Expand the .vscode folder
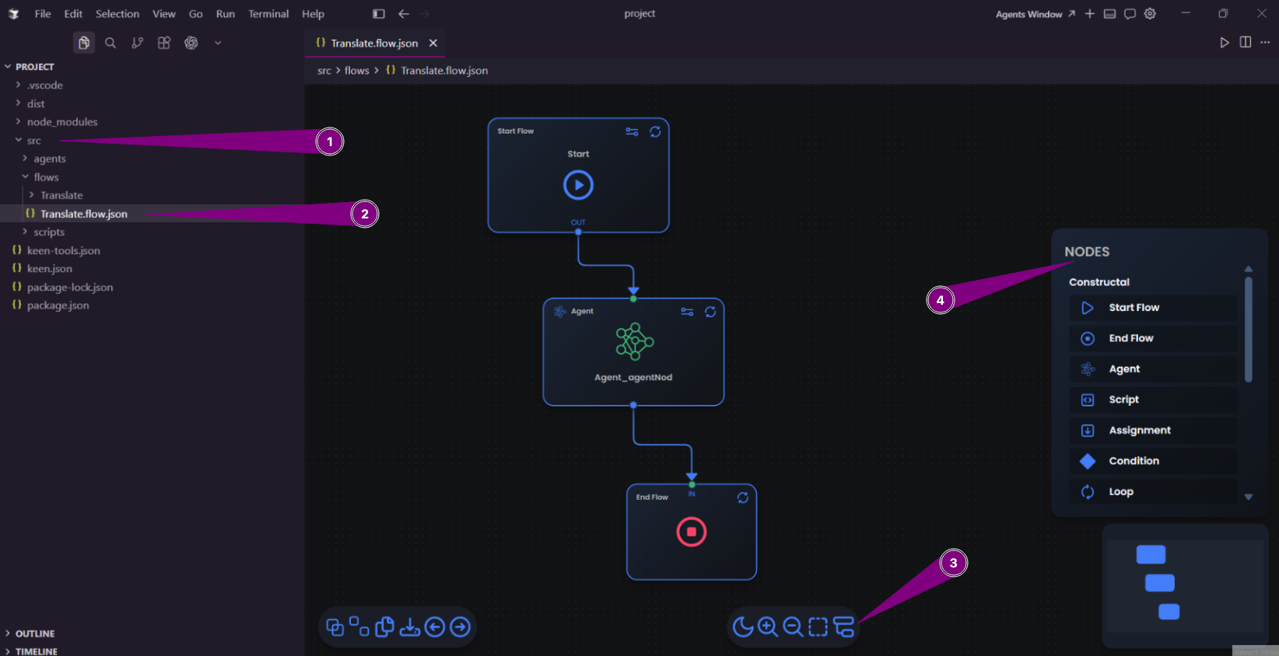 44,85
